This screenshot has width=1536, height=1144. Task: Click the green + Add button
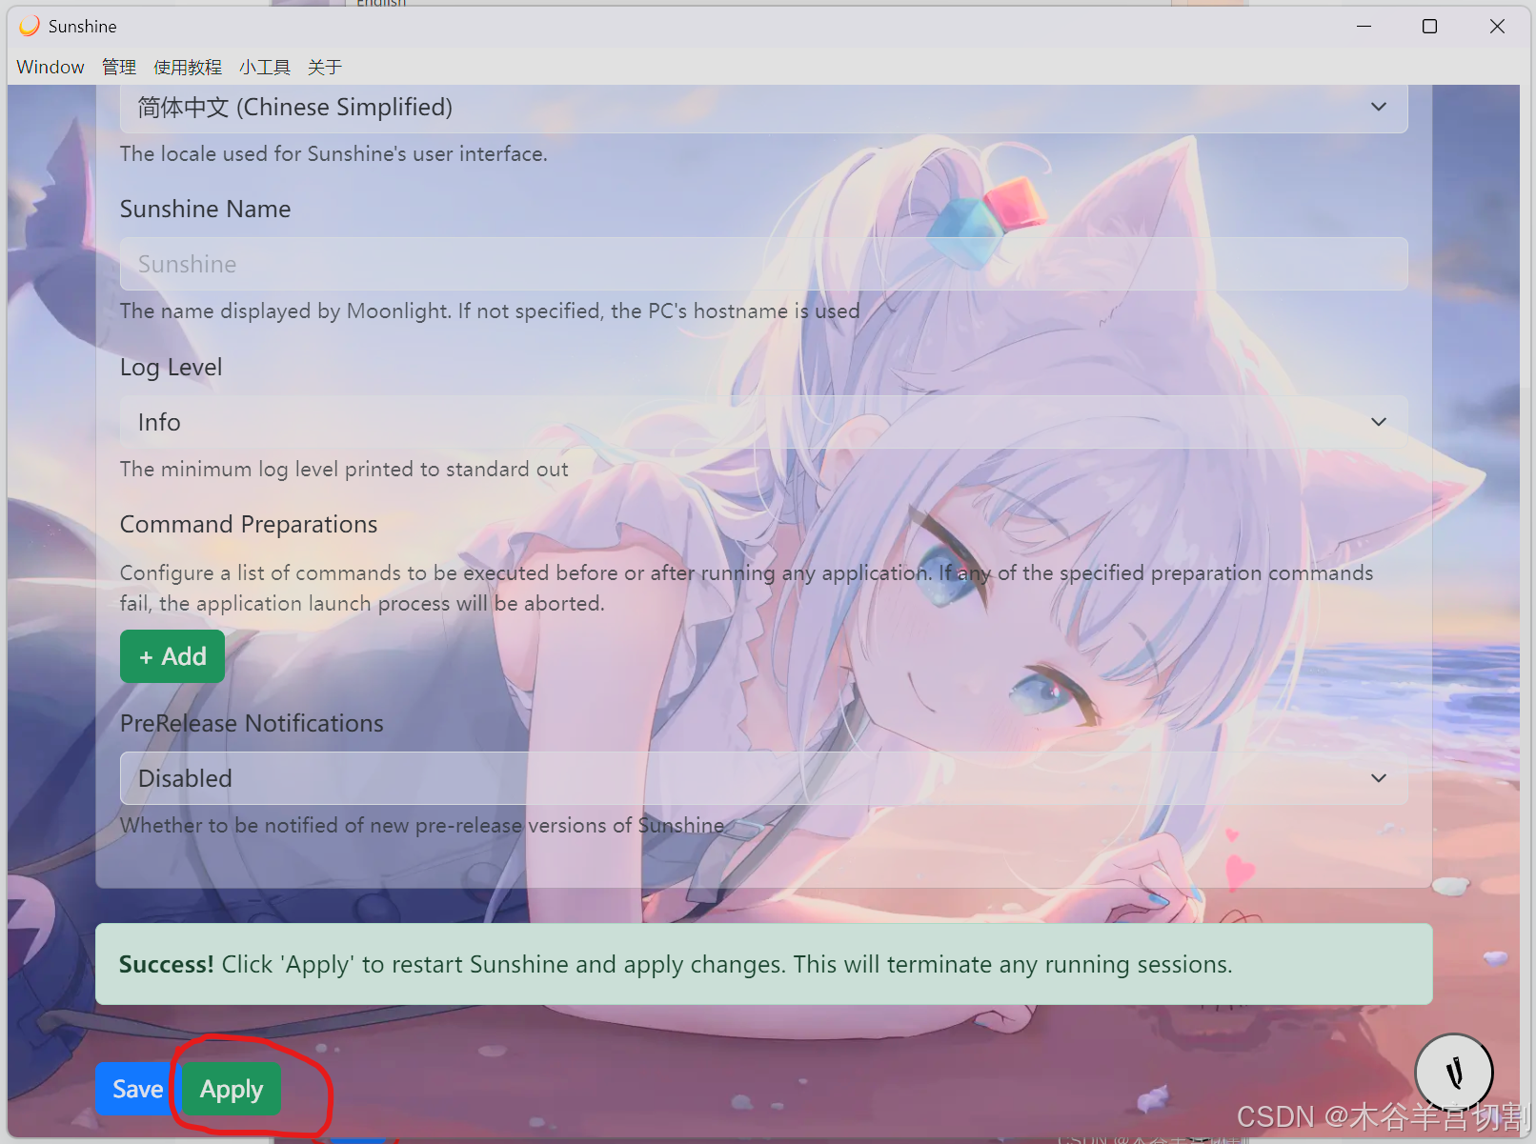[x=172, y=656]
